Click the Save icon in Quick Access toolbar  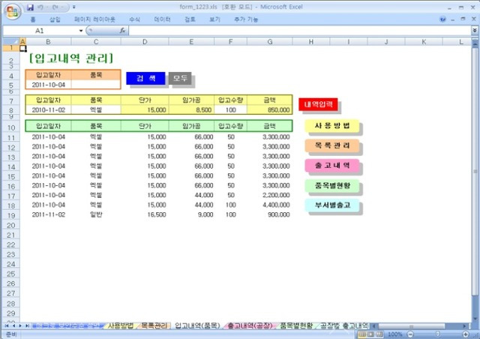click(x=30, y=7)
